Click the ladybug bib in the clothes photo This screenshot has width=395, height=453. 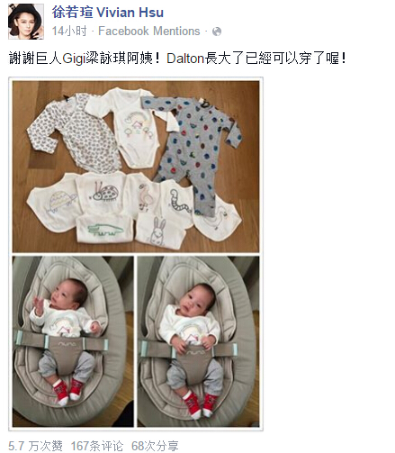(101, 193)
